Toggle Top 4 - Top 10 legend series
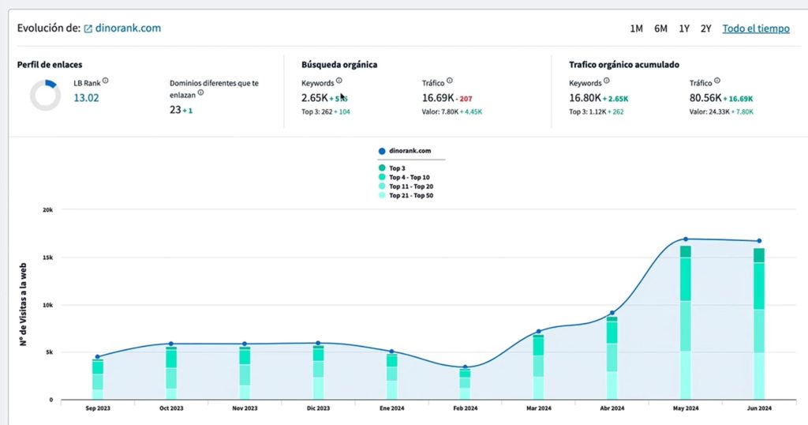 pyautogui.click(x=405, y=177)
